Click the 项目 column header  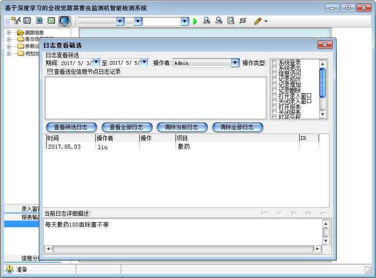(x=236, y=138)
